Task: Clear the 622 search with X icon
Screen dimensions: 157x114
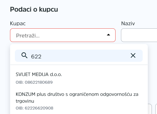Action: pyautogui.click(x=133, y=55)
